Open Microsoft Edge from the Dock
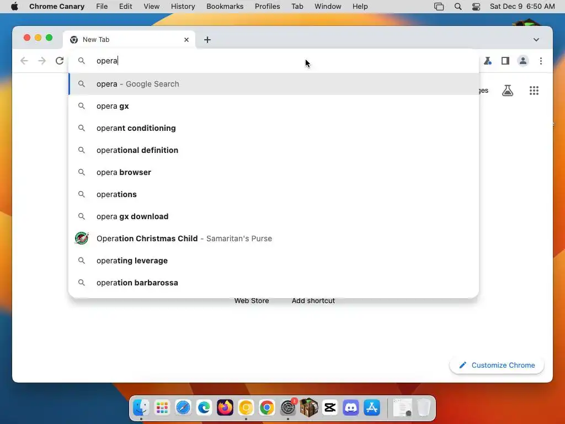Screen dimensions: 565x424 (x=204, y=408)
